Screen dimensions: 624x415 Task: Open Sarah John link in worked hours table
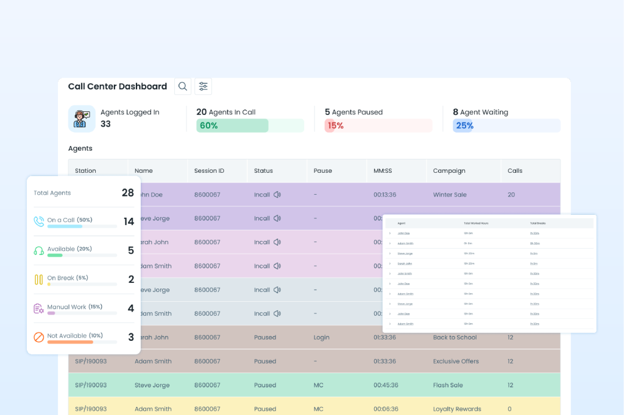pos(404,263)
